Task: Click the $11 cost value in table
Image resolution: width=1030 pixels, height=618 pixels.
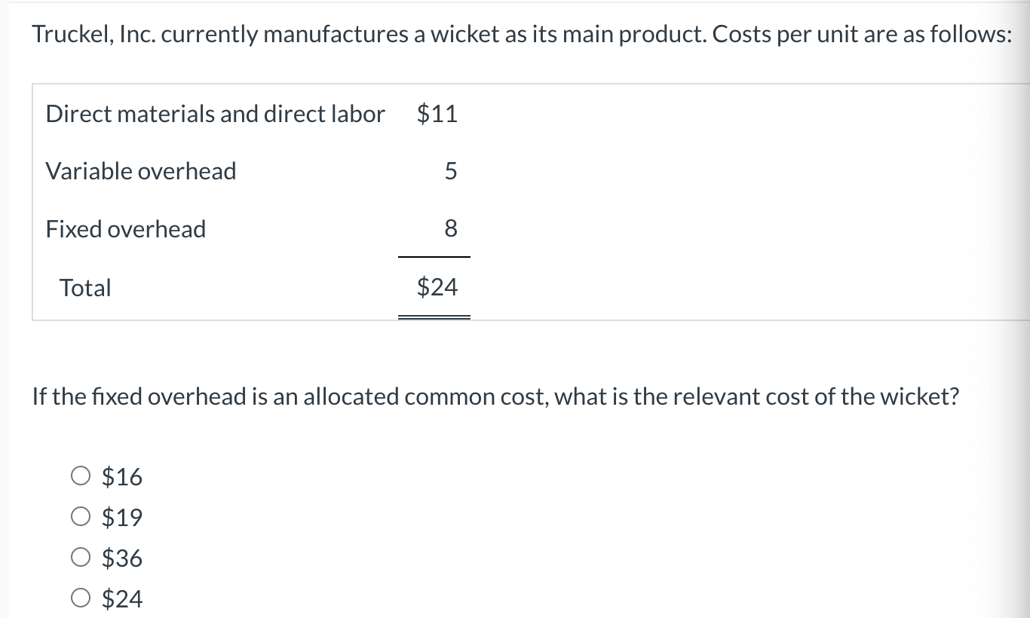Action: click(437, 114)
